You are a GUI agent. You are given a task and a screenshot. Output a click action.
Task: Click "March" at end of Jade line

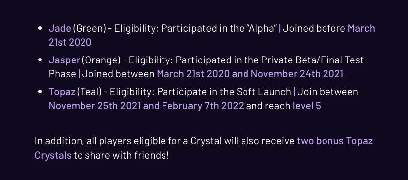tap(361, 28)
